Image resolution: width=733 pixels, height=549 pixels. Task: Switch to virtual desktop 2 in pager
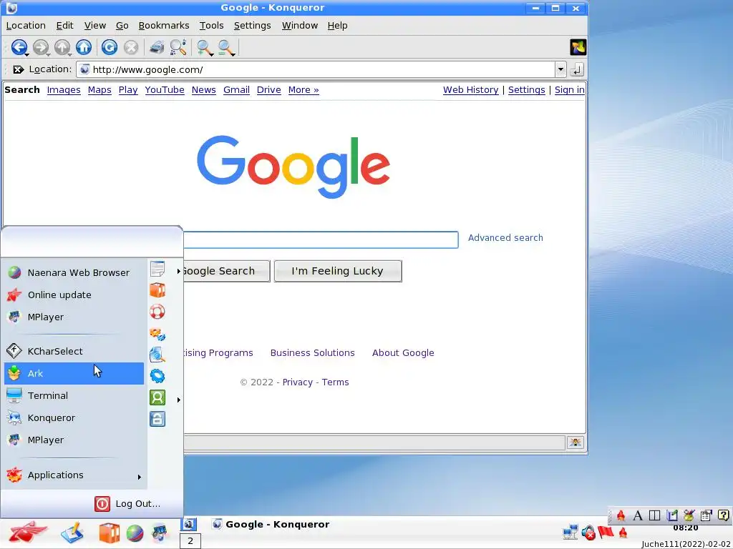(190, 541)
